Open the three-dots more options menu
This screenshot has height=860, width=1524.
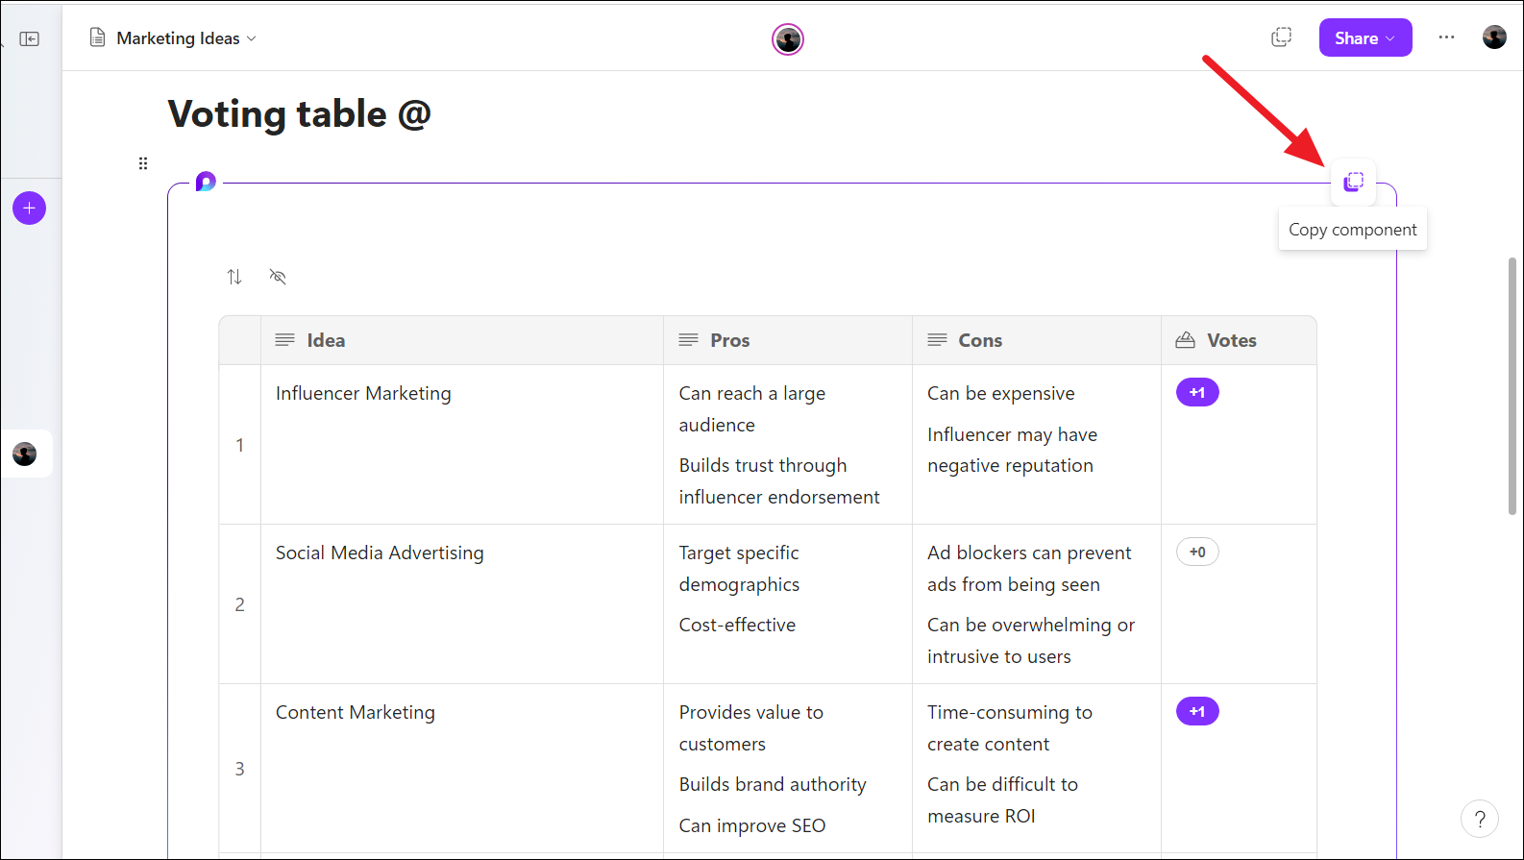tap(1446, 37)
